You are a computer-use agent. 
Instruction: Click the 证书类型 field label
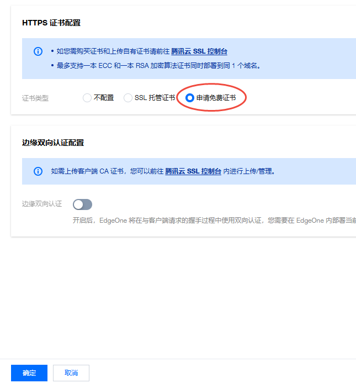click(35, 98)
